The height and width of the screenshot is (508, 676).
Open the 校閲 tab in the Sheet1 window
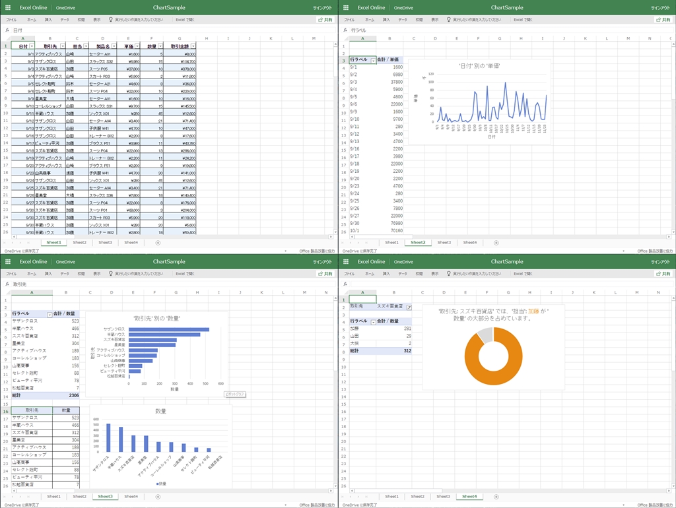pyautogui.click(x=81, y=20)
